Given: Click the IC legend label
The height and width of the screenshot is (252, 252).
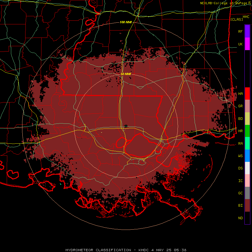Looking at the screenshot, I should tap(240, 181).
